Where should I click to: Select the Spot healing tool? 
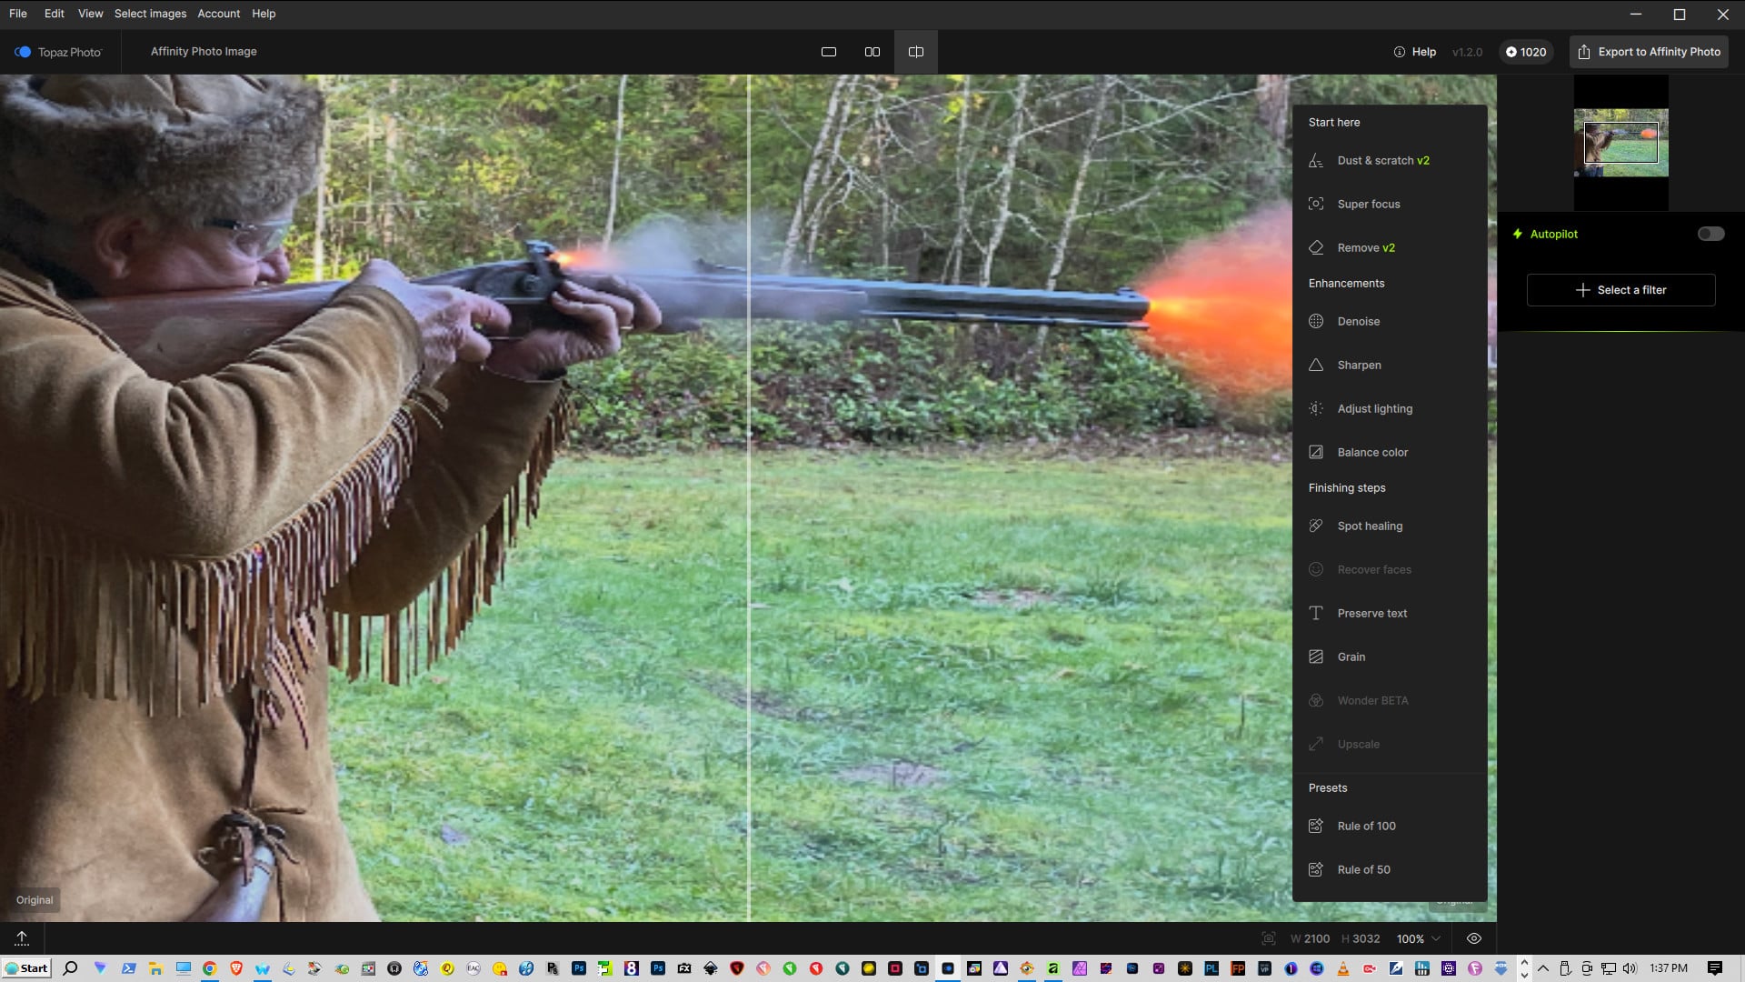(1369, 526)
